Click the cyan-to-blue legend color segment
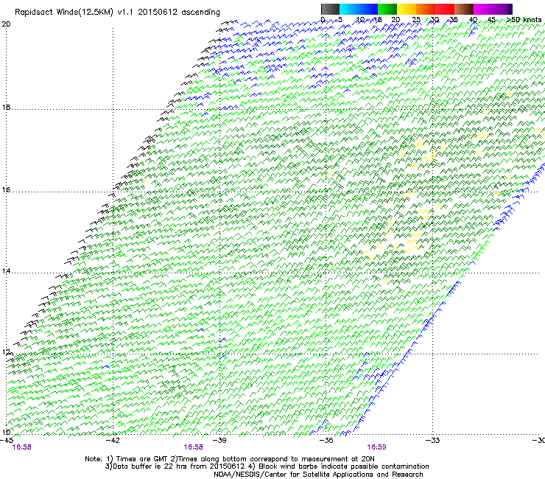This screenshot has height=479, width=545. pyautogui.click(x=359, y=9)
